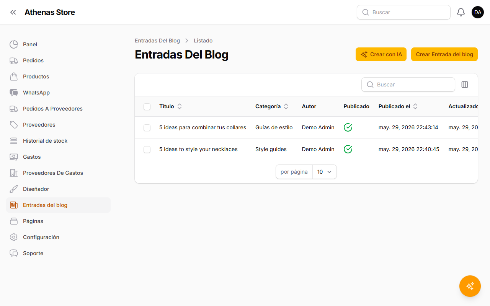Click the Gastos banknote icon
This screenshot has width=490, height=306.
point(14,157)
